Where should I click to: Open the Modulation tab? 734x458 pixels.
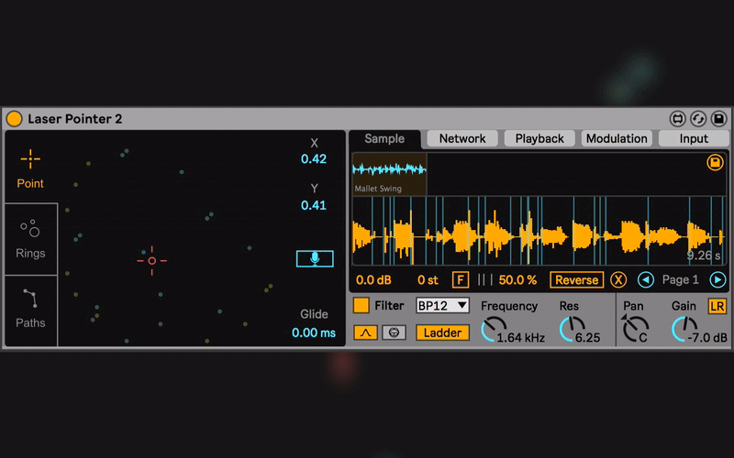(x=617, y=138)
